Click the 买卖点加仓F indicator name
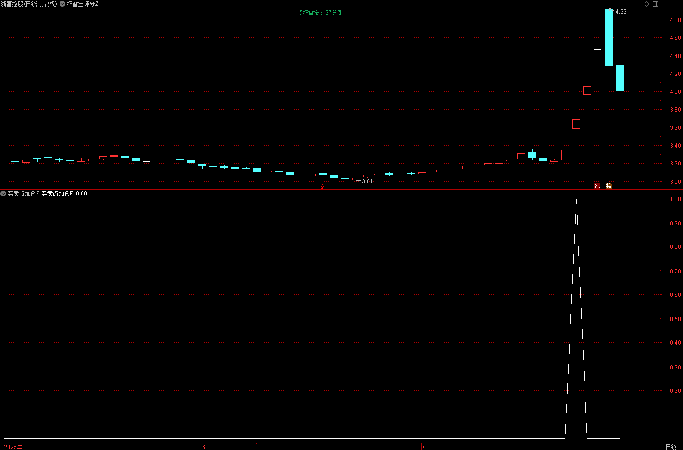Viewport: 683px width, 450px height. click(23, 194)
